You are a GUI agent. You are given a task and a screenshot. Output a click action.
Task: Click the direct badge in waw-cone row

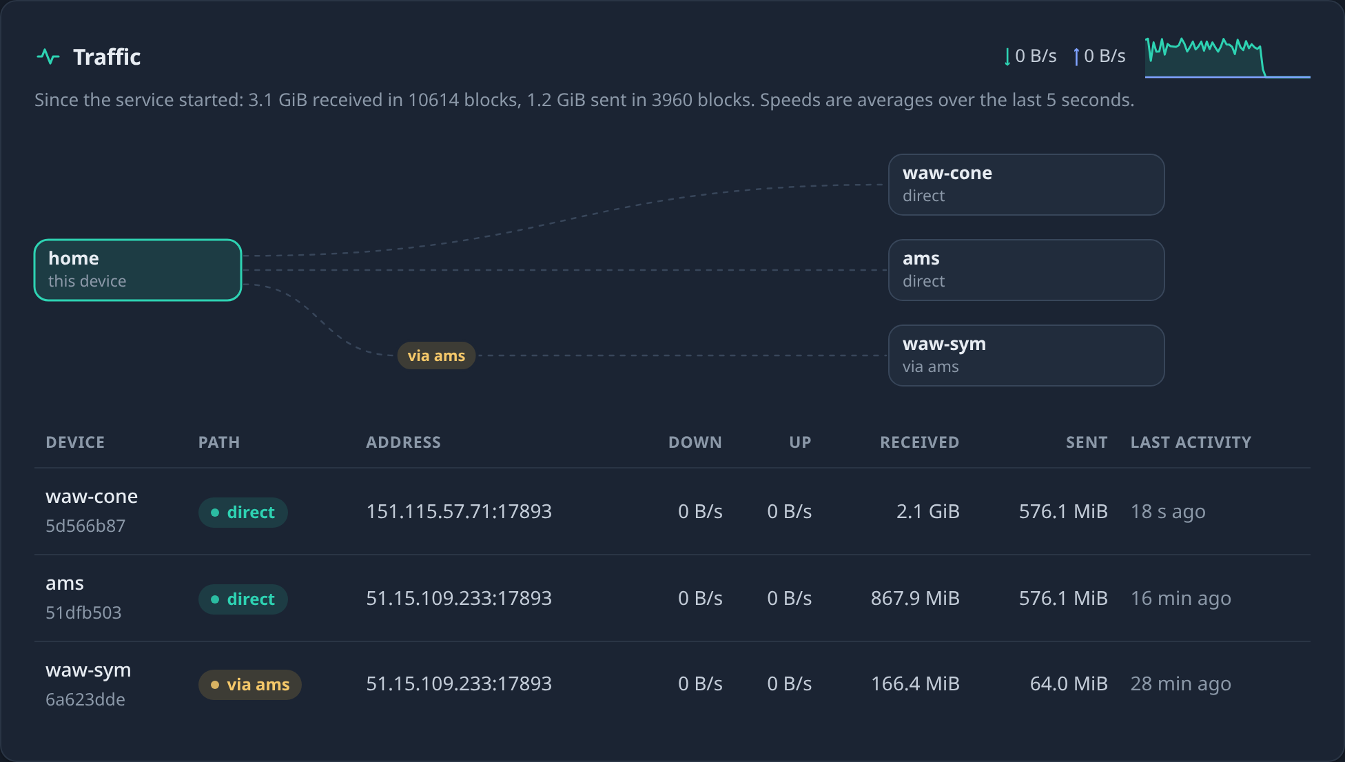pyautogui.click(x=243, y=513)
